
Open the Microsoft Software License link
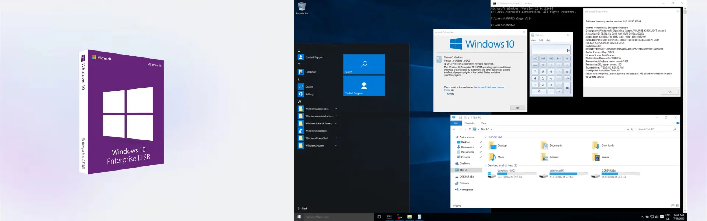490,87
